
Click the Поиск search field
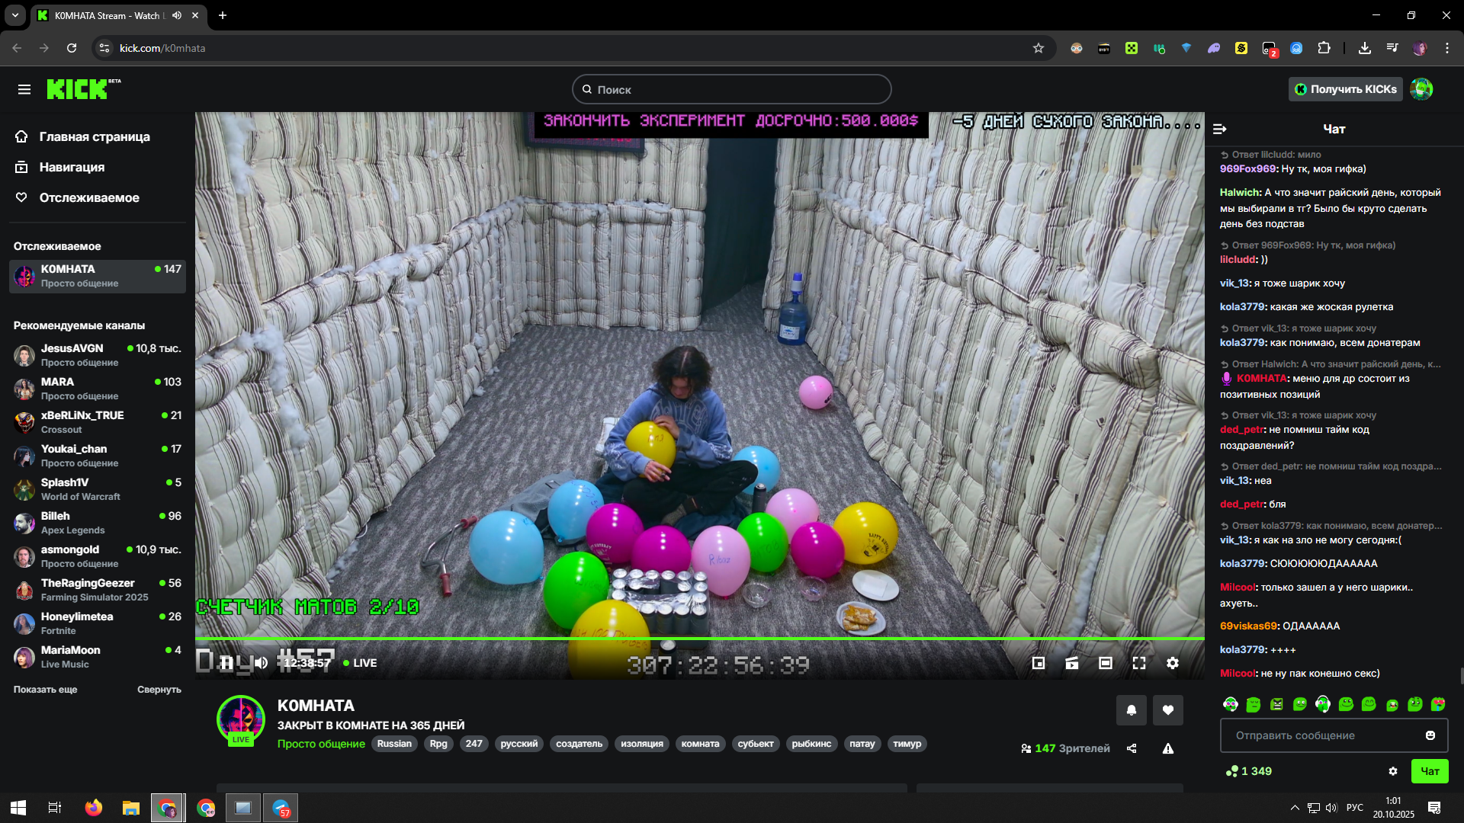point(732,89)
